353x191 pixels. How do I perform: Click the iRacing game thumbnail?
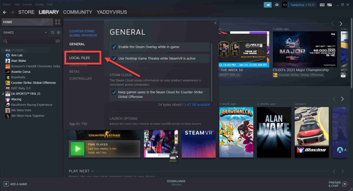[x=312, y=132]
